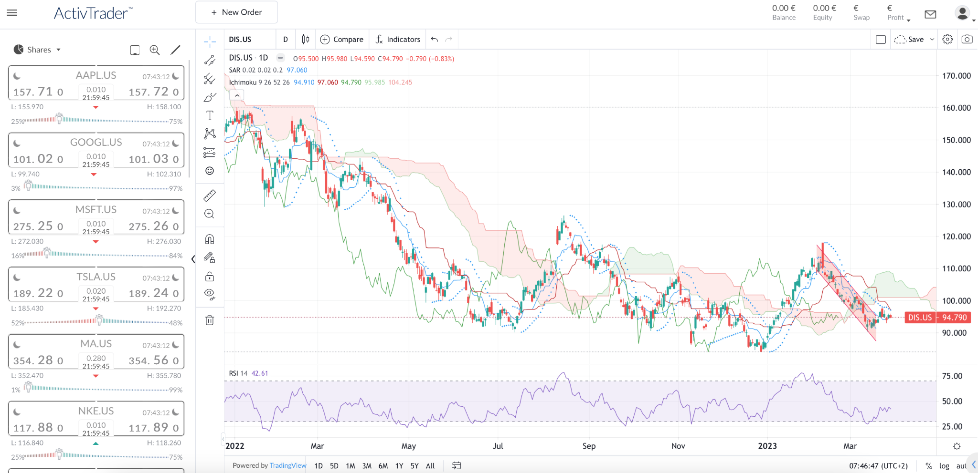Image resolution: width=978 pixels, height=473 pixels.
Task: Click the trash icon to remove drawings
Action: [x=210, y=320]
